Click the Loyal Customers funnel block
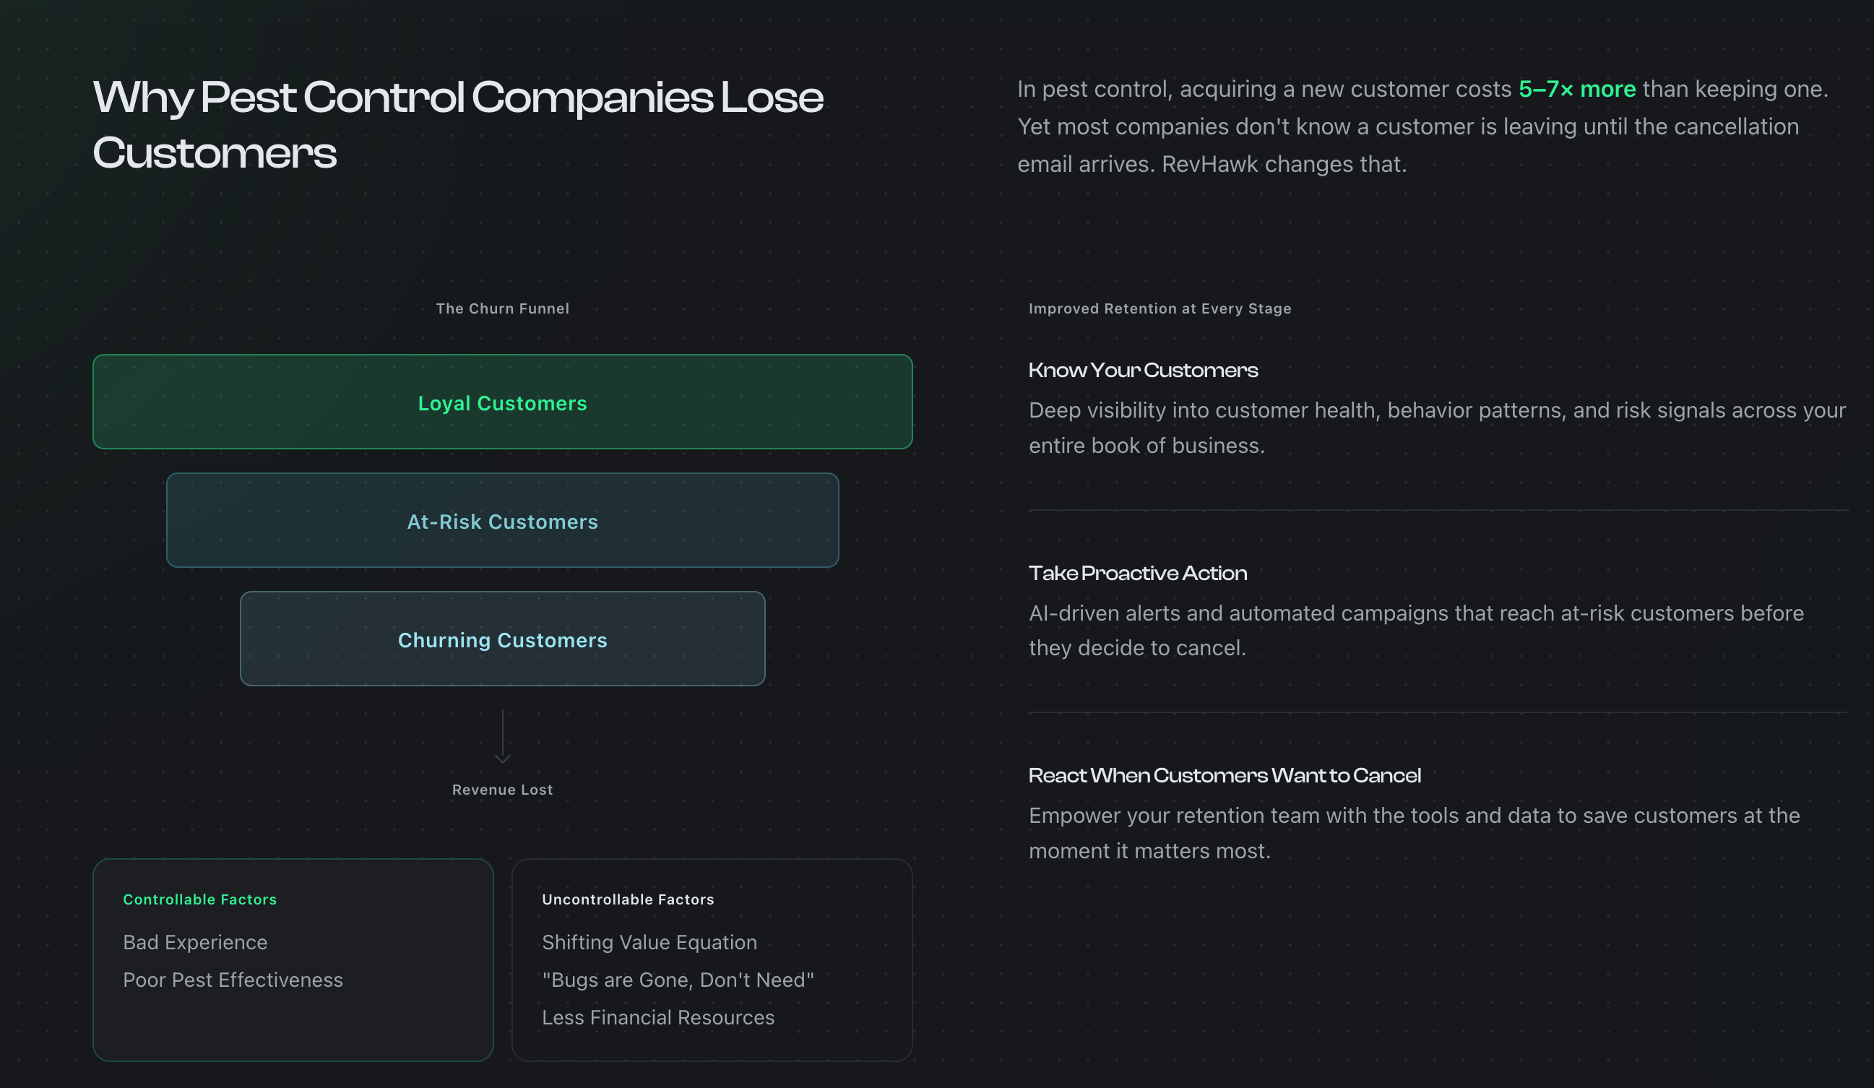 [502, 402]
